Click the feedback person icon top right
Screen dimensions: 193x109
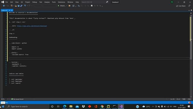click(189, 6)
